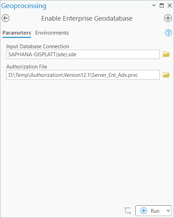
Task: Switch to the Environments tab
Action: click(x=52, y=33)
